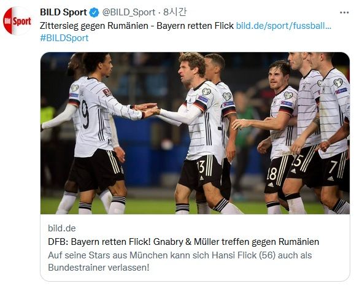Click the gray bild.de domain label in card
Image resolution: width=354 pixels, height=286 pixels.
tap(61, 228)
